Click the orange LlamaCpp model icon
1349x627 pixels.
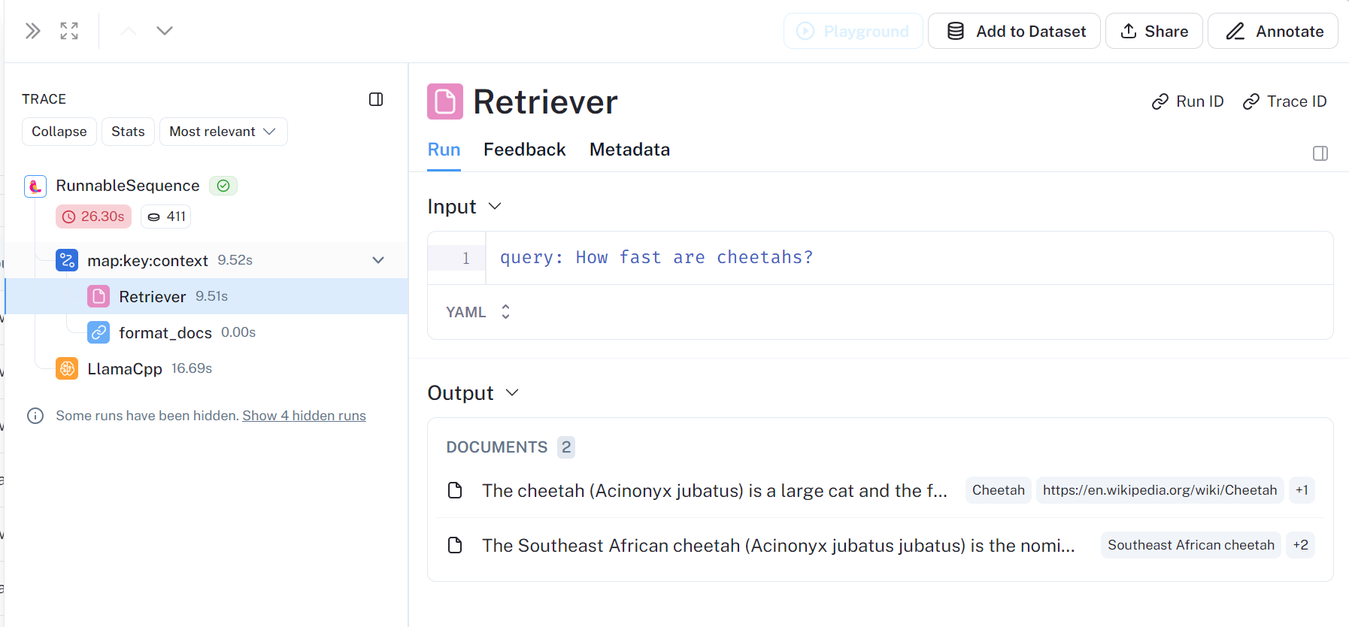click(x=67, y=368)
